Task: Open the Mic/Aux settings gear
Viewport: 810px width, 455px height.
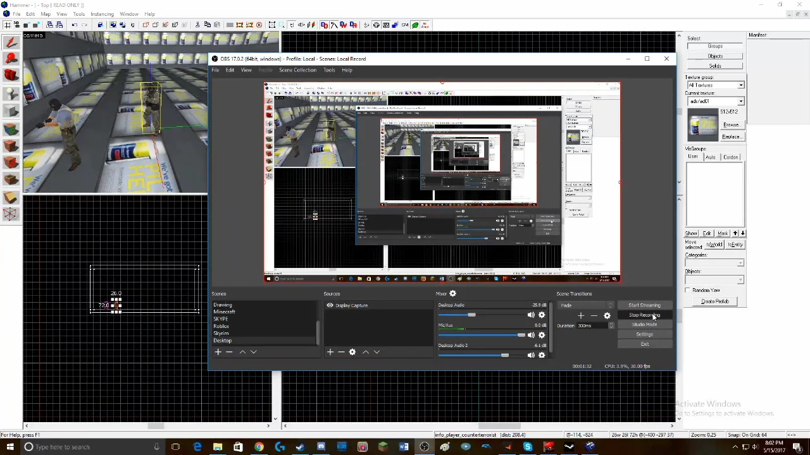Action: (542, 335)
